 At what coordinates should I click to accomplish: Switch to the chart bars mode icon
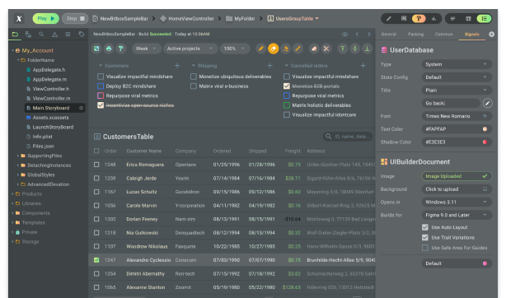point(433,19)
